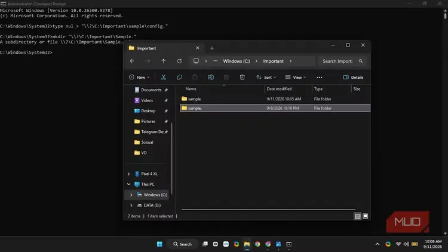This screenshot has width=448, height=252.
Task: Open Documents in the sidebar
Action: click(x=151, y=90)
